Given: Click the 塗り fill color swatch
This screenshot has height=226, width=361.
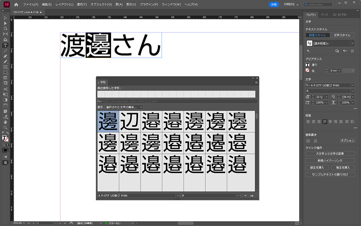Looking at the screenshot, I should (308, 65).
